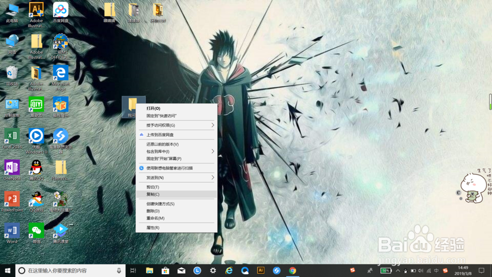Screen dimensions: 492x277
Task: Select the 智慧联想浏览器 desktop shortcut
Action: point(61,141)
